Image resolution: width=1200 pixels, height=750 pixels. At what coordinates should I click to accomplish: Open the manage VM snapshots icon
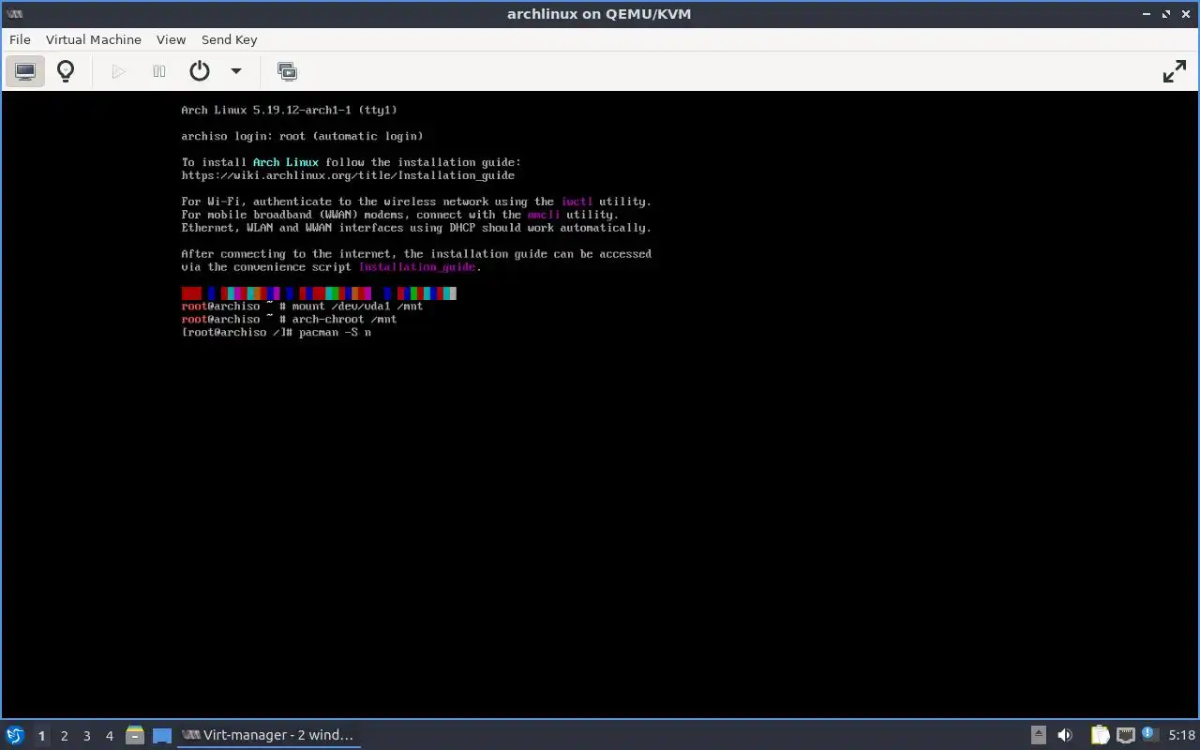[x=287, y=71]
